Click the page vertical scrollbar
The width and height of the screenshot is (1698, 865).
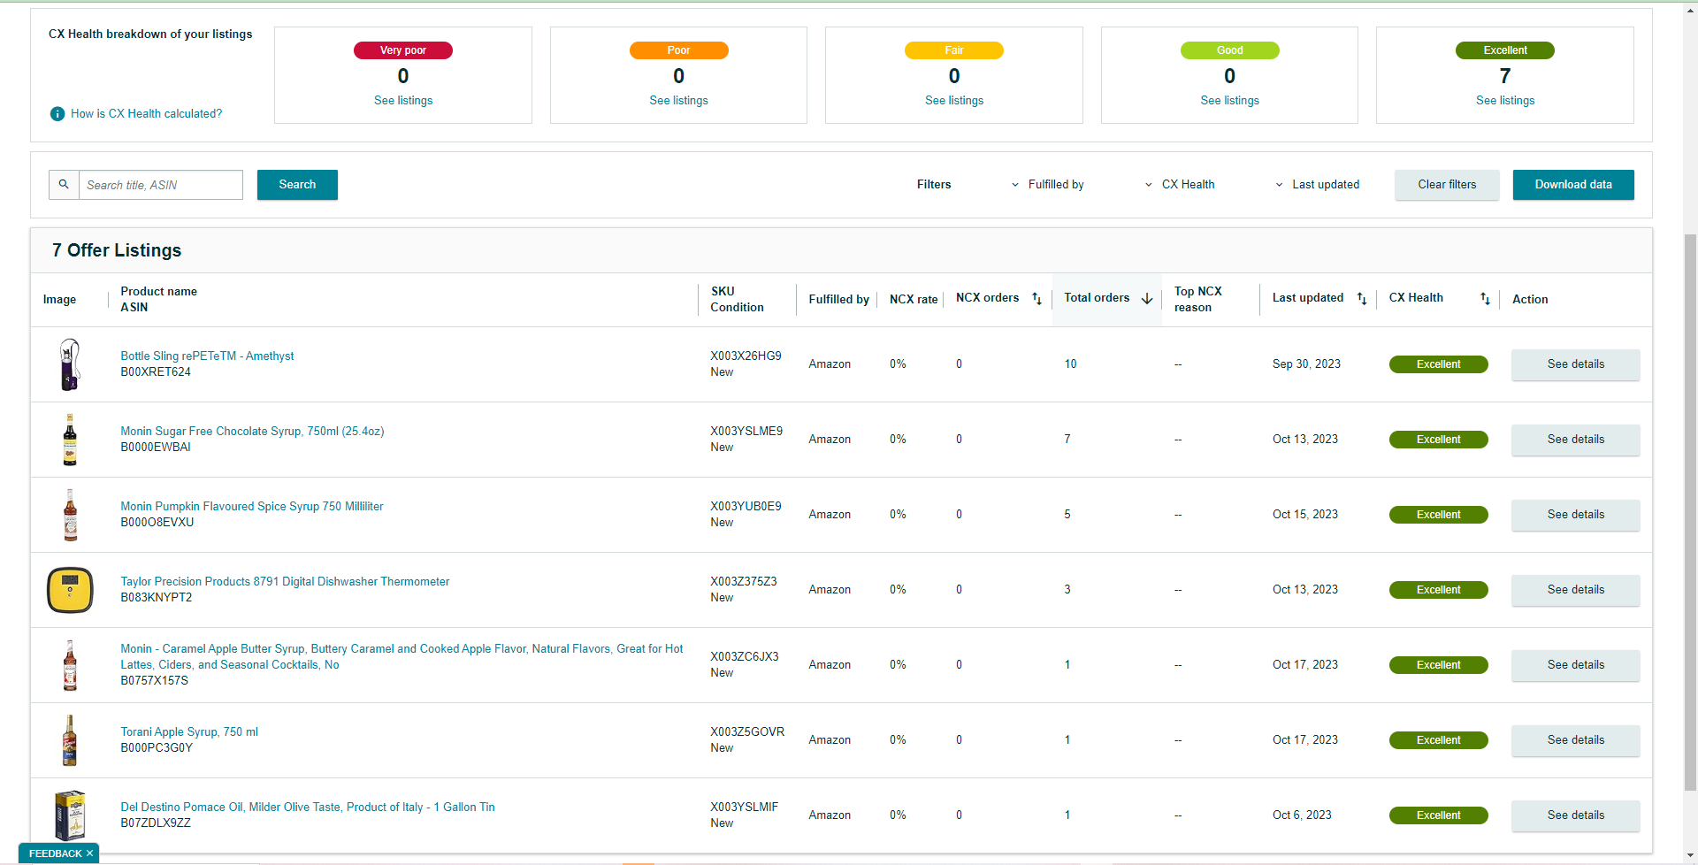(1690, 513)
